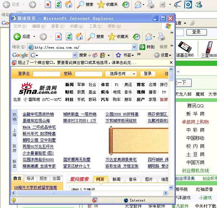Expand 链接 links bar chevron
This screenshot has width=217, height=208.
(x=172, y=46)
